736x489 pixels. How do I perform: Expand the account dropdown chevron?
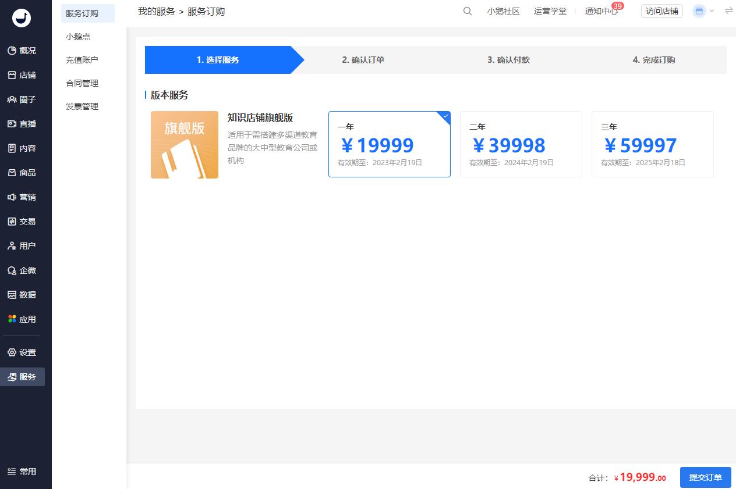coord(712,11)
